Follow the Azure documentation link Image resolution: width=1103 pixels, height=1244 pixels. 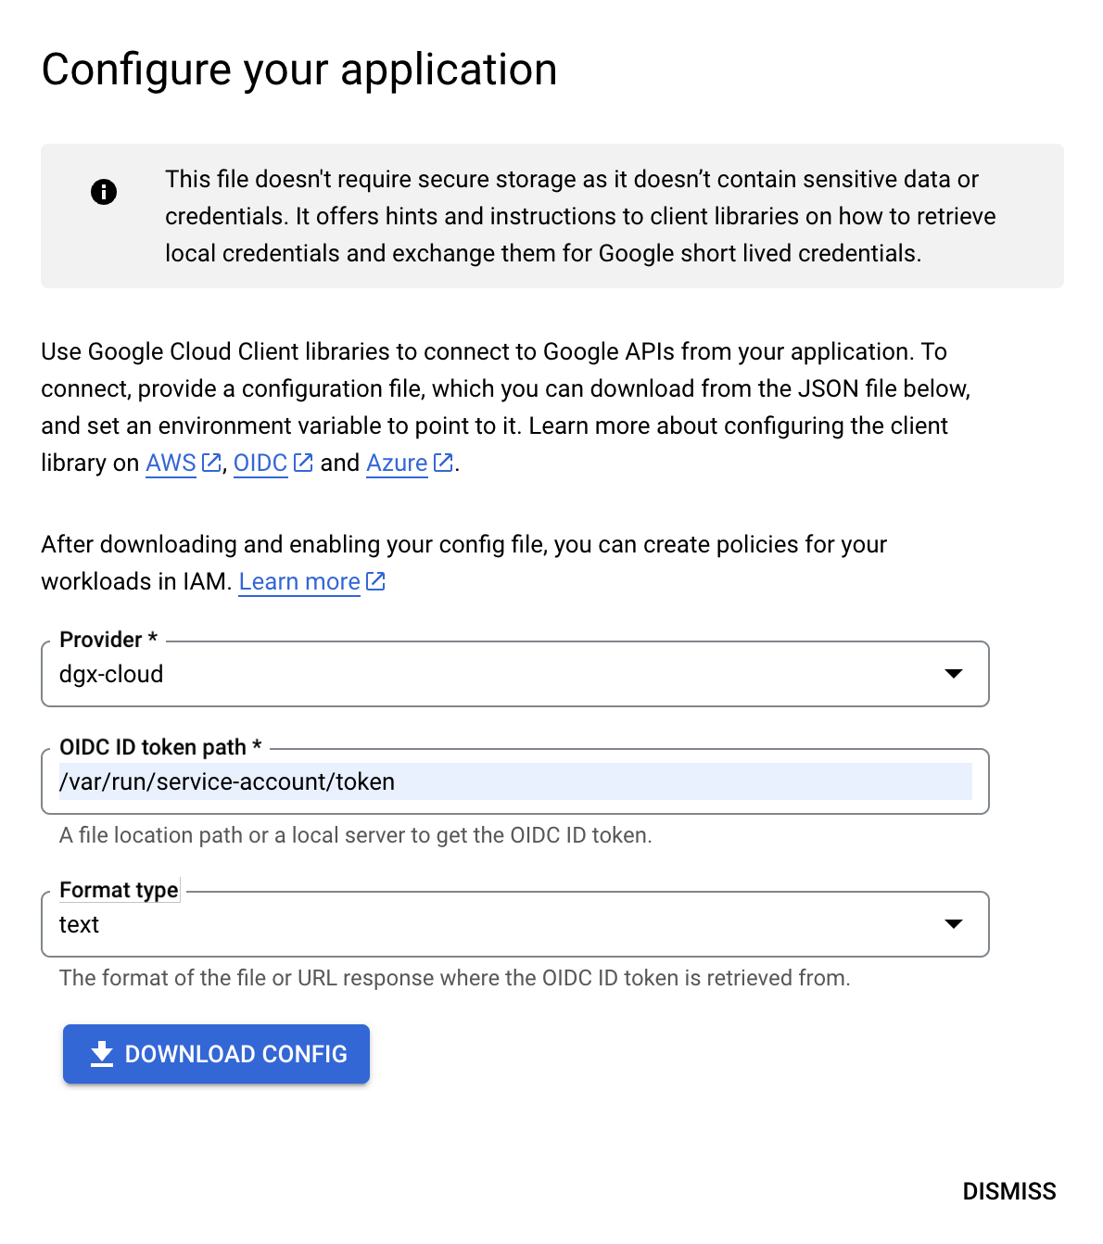pyautogui.click(x=397, y=463)
